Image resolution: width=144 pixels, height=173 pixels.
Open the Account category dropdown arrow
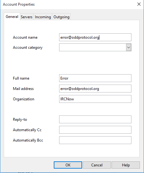(129, 47)
